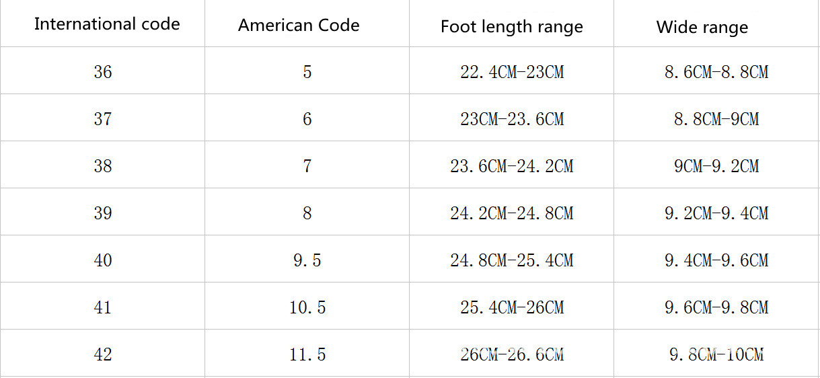Select the international size 40 cell
This screenshot has height=378, width=820.
pos(103,260)
